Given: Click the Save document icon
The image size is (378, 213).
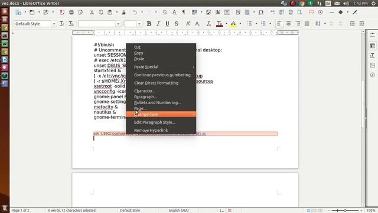Looking at the screenshot, I should [45, 12].
